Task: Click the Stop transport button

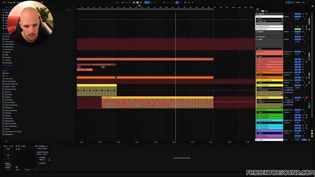Action: coord(137,2)
